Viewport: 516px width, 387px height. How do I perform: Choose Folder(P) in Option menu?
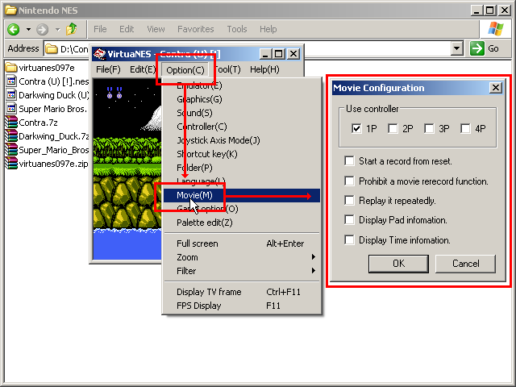click(242, 168)
